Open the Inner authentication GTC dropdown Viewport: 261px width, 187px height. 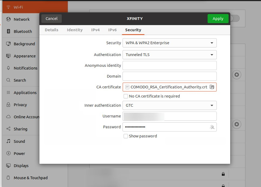[x=170, y=105]
